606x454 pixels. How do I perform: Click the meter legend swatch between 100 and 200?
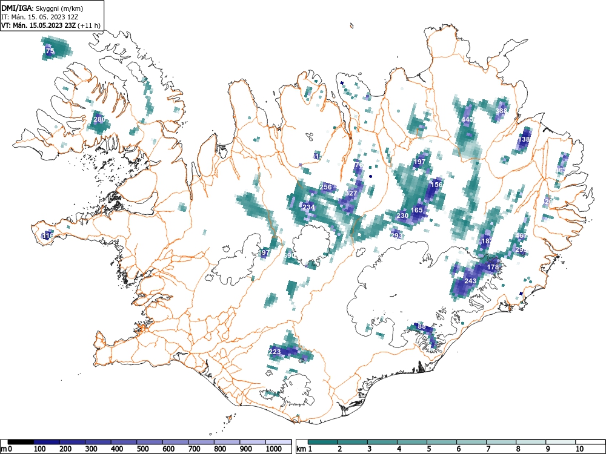tap(47, 442)
